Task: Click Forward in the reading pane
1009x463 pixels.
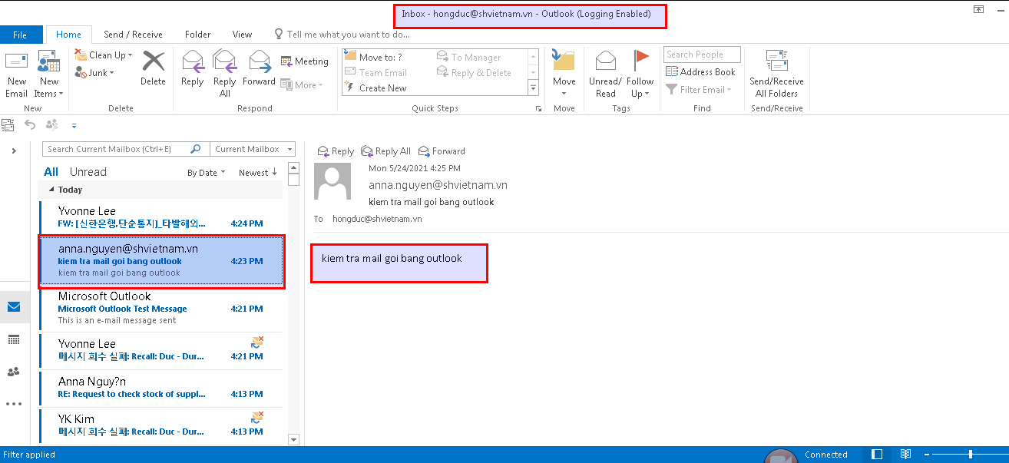Action: point(442,151)
